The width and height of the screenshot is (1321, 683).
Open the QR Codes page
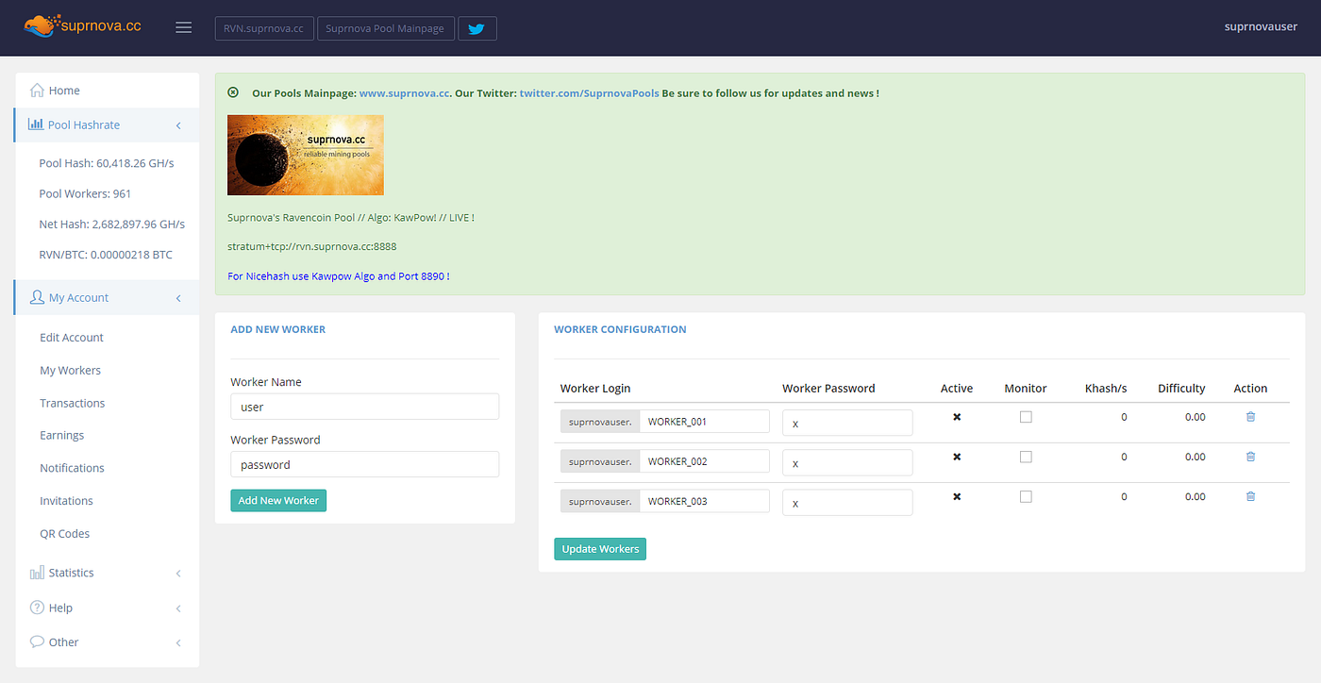pos(65,533)
